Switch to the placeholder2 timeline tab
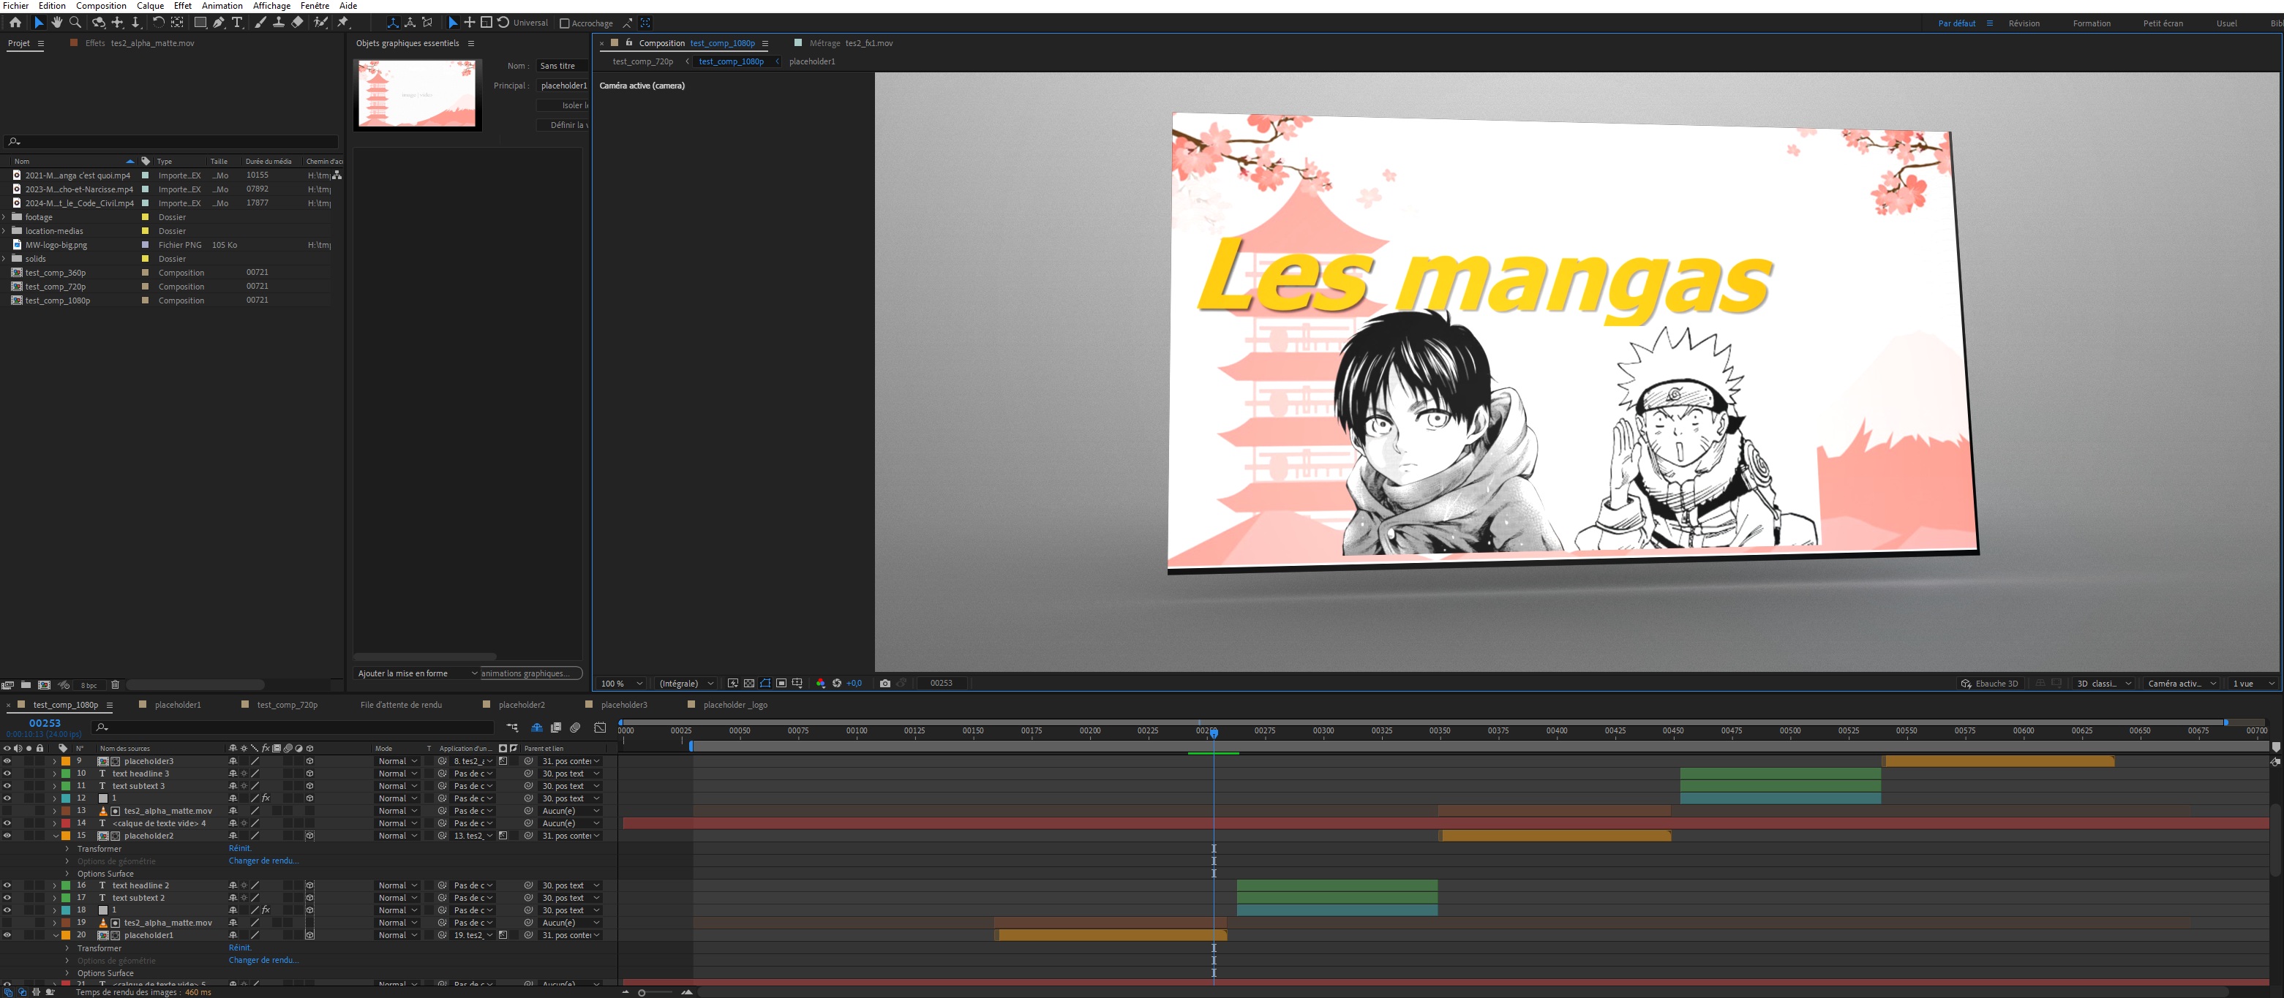 [x=522, y=705]
